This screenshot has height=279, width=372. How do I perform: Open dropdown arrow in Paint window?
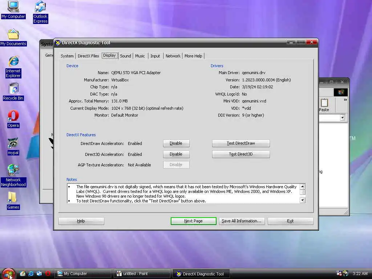click(x=342, y=117)
